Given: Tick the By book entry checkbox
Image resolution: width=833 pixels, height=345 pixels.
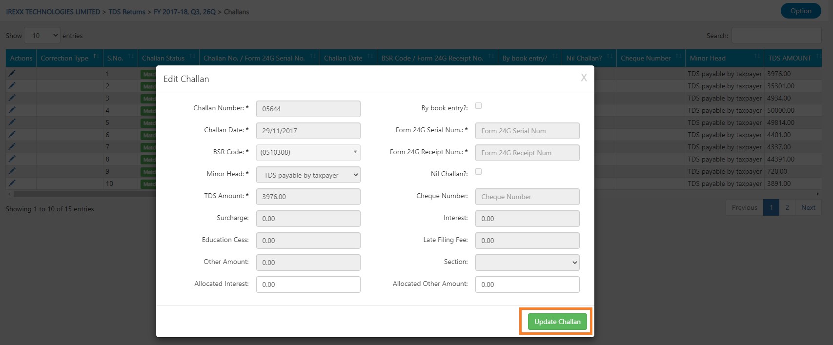Looking at the screenshot, I should click(478, 106).
